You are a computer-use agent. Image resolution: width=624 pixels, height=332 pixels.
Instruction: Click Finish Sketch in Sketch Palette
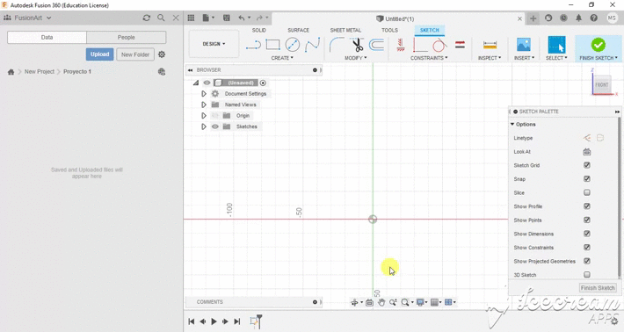point(598,288)
